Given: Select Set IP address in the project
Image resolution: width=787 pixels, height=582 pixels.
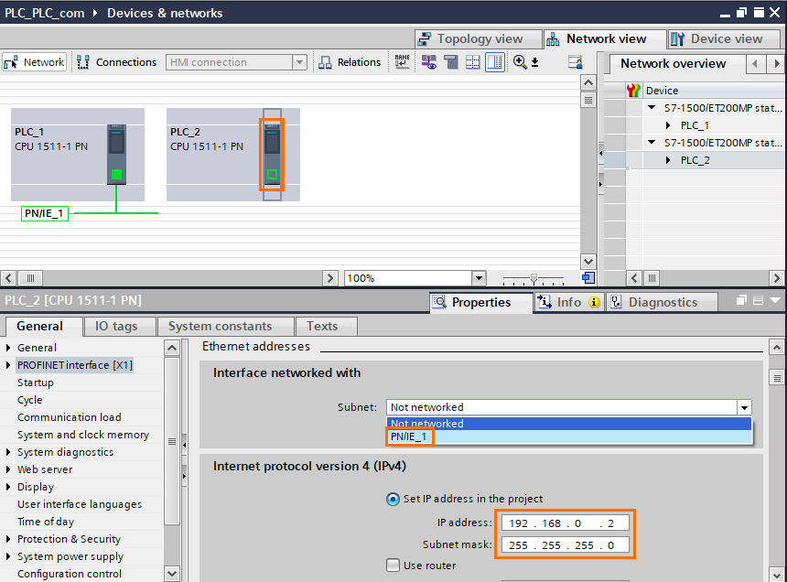Looking at the screenshot, I should [x=393, y=499].
